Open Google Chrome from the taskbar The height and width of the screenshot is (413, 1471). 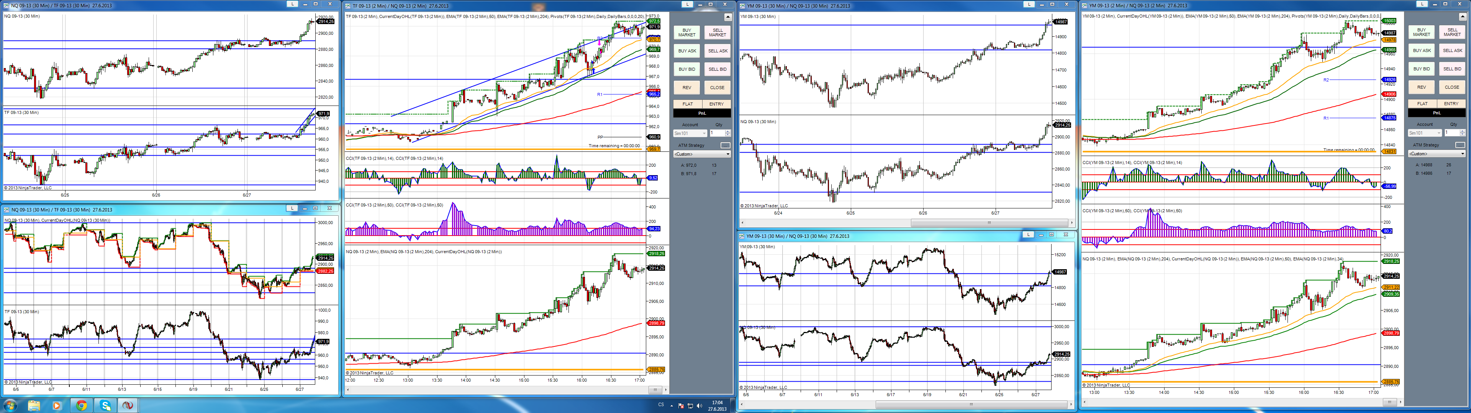pos(81,406)
